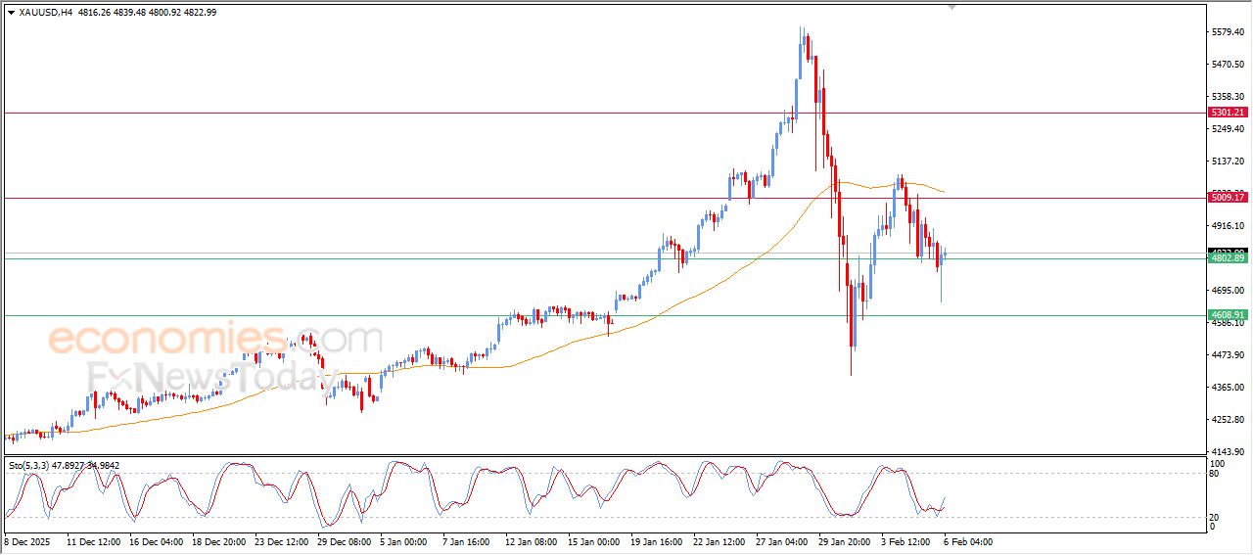Click price scale value 5249.00
This screenshot has height=555, width=1253.
(1230, 129)
